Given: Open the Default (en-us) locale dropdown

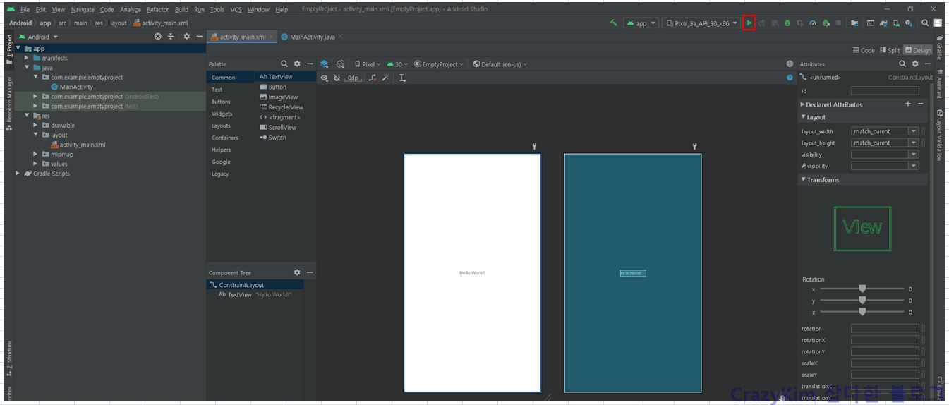Looking at the screenshot, I should pos(500,64).
